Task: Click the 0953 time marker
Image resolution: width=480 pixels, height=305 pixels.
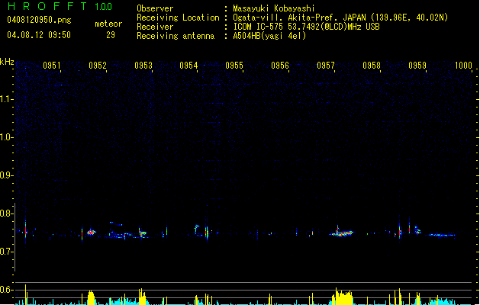Action: pyautogui.click(x=143, y=66)
